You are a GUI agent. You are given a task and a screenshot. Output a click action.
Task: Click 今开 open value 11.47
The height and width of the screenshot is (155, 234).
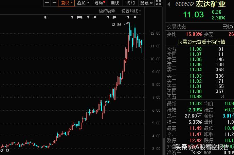click(196, 134)
